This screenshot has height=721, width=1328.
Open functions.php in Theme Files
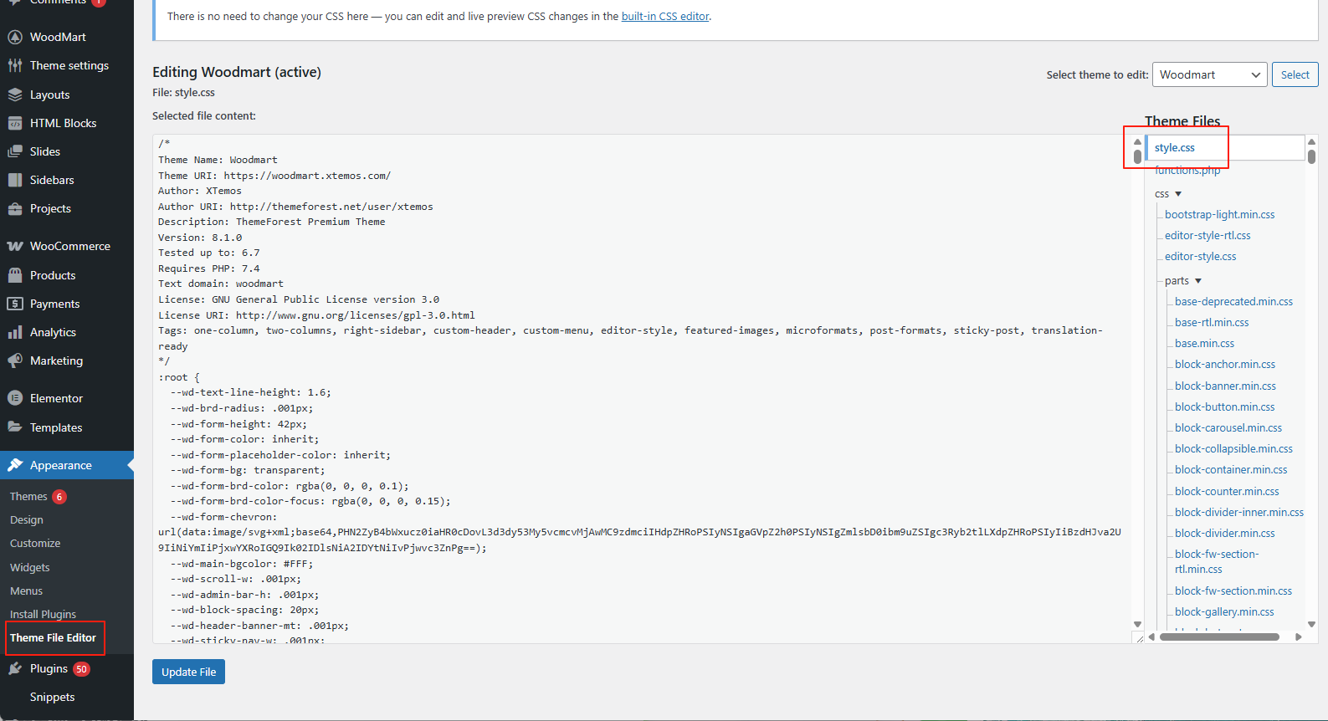pyautogui.click(x=1187, y=171)
